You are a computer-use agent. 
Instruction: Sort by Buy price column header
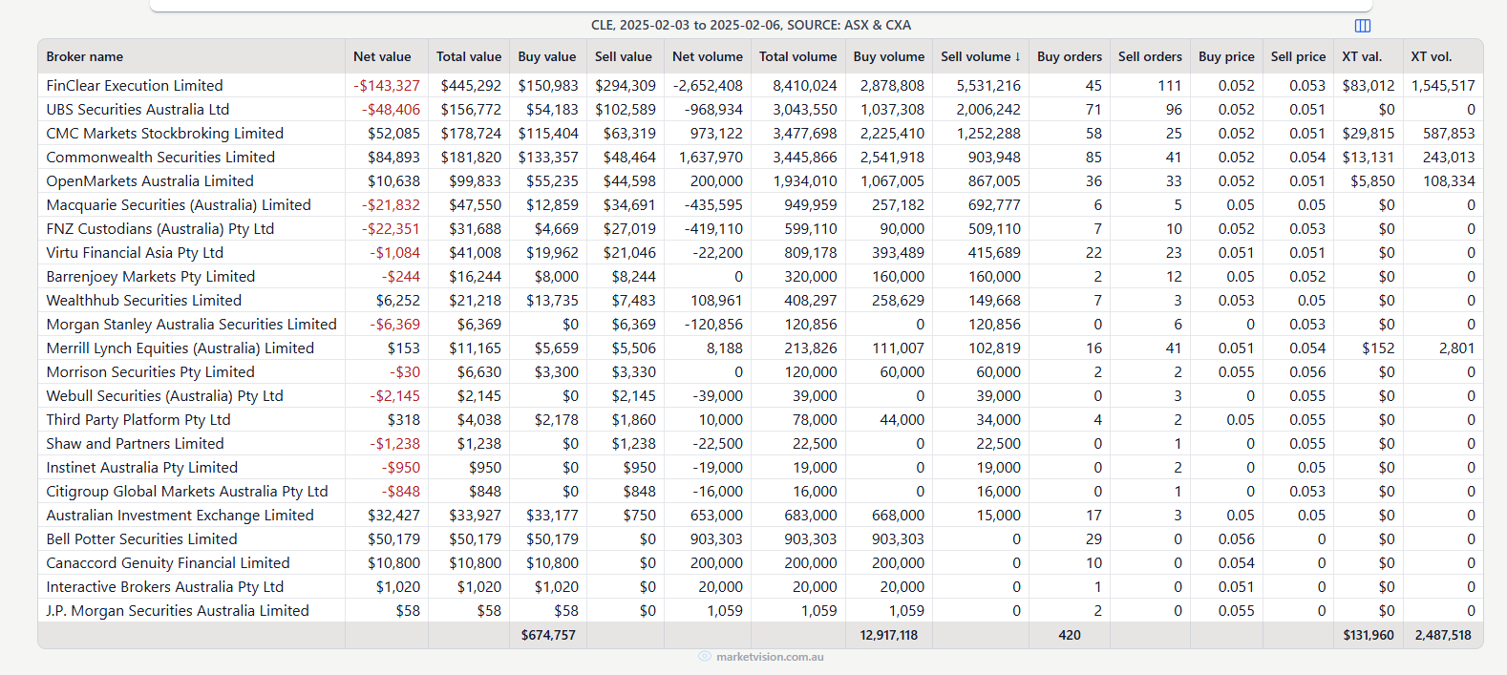[x=1226, y=56]
